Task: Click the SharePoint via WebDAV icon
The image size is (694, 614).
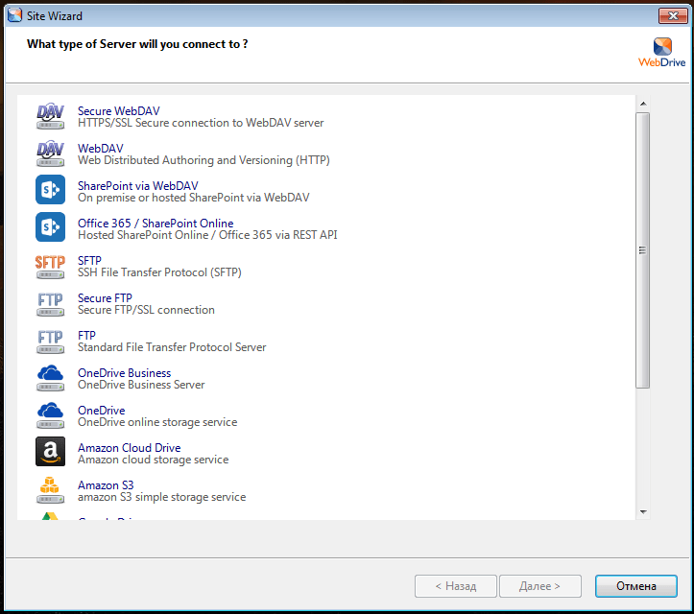Action: [50, 190]
